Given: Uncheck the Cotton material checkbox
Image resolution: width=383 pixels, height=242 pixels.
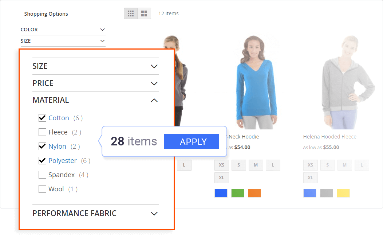Looking at the screenshot, I should tap(42, 118).
